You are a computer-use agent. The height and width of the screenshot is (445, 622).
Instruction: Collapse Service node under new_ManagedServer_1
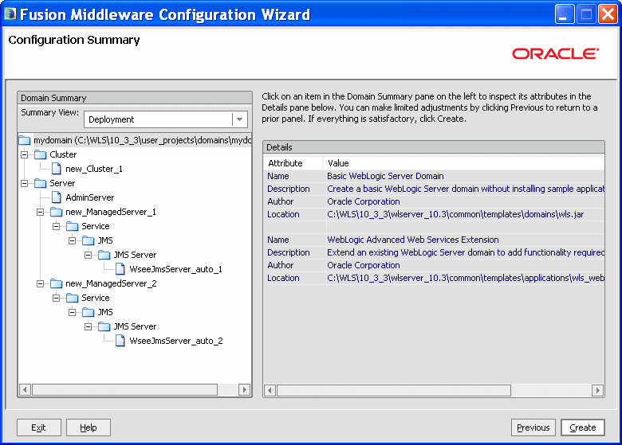point(57,226)
